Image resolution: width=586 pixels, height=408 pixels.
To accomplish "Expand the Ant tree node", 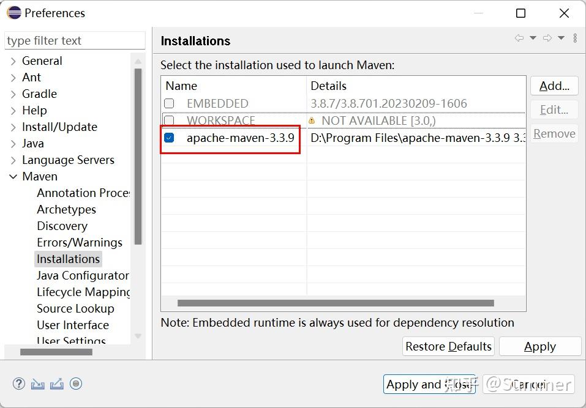I will 13,78.
